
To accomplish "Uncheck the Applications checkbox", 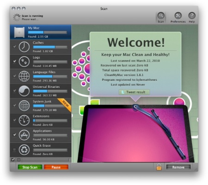I will coord(14,135).
